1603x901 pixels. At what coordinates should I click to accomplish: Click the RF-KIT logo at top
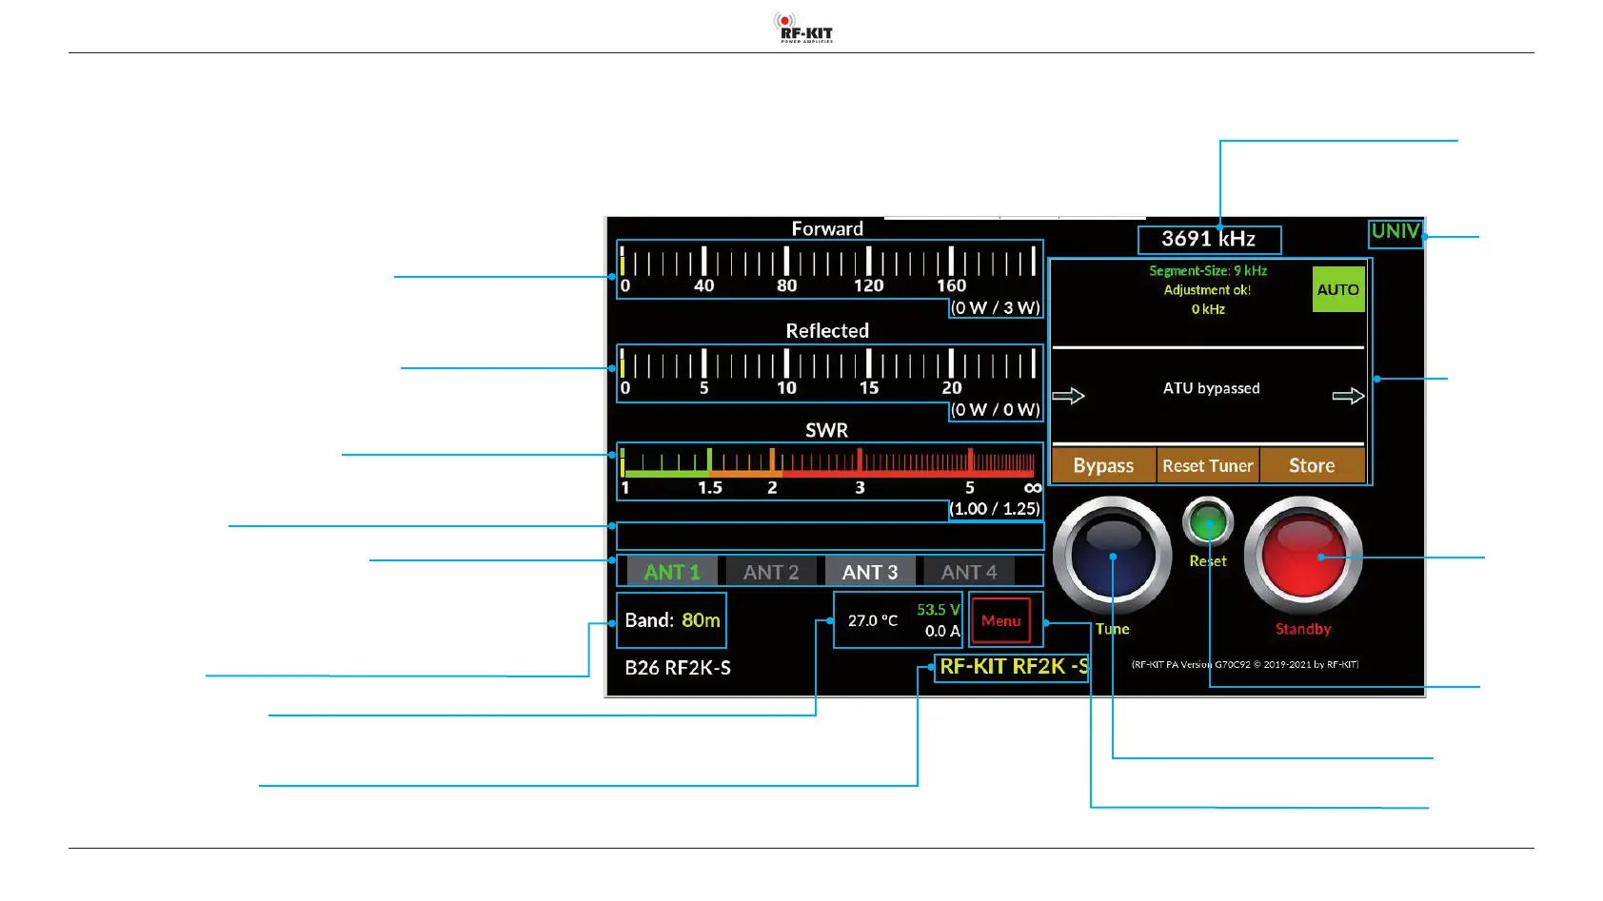(x=804, y=28)
